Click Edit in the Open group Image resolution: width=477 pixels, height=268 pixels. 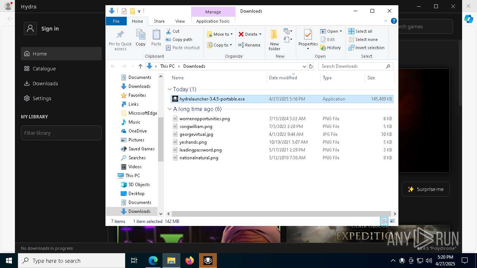click(327, 39)
